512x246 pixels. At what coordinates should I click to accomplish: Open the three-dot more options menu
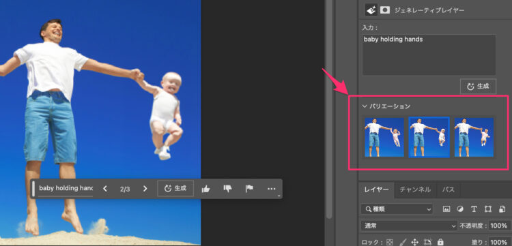click(x=271, y=189)
